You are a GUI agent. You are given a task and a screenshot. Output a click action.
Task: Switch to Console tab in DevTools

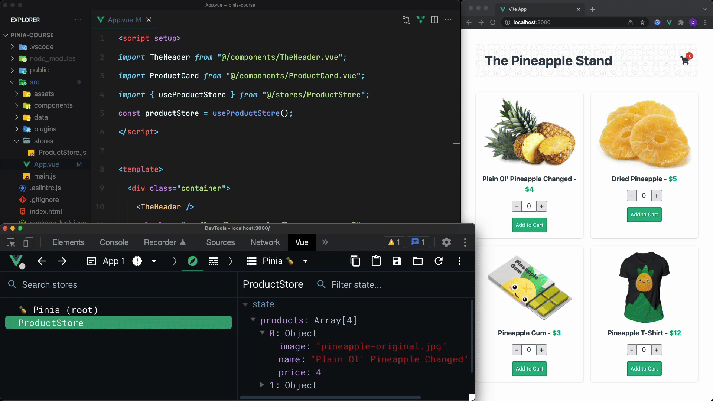tap(114, 242)
